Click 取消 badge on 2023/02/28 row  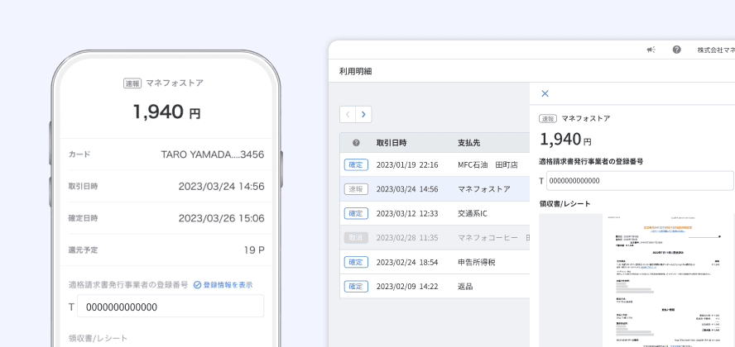pos(356,238)
